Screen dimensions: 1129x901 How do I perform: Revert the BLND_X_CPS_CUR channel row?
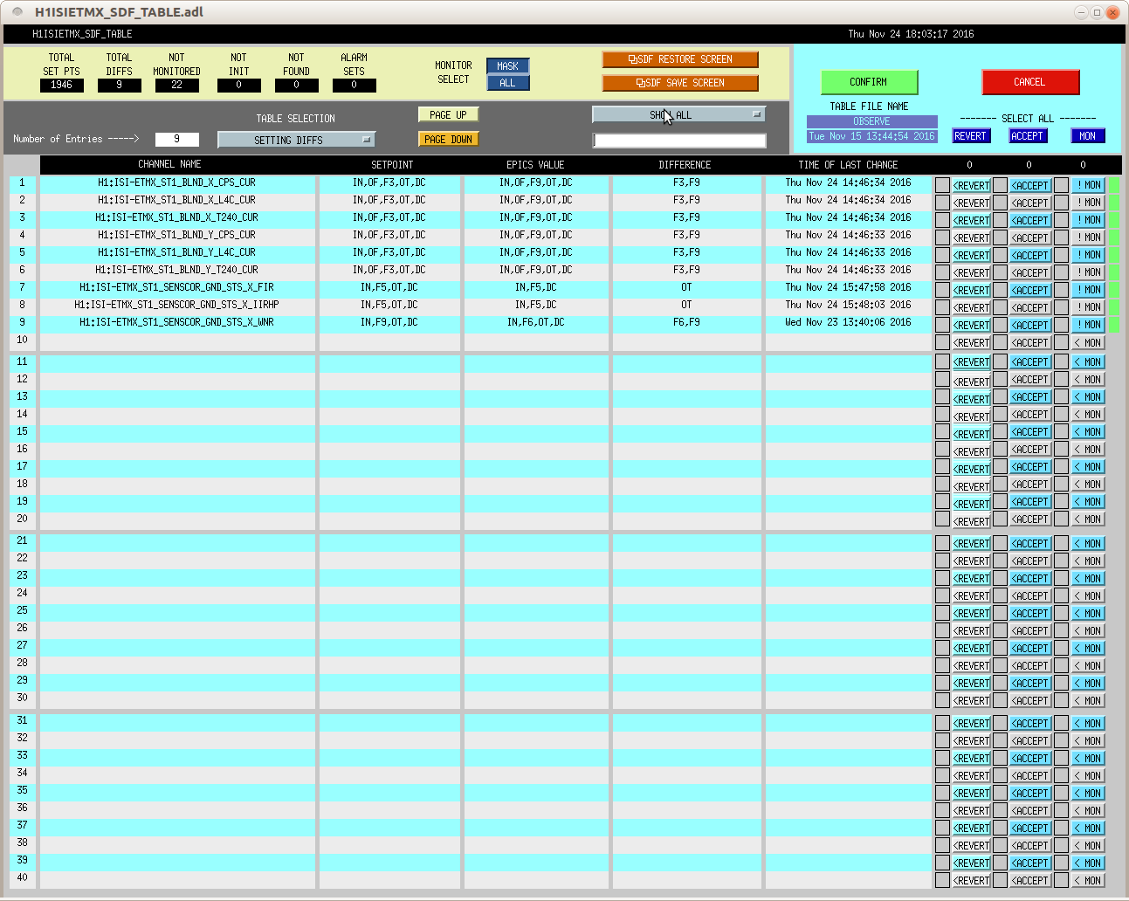[x=972, y=185]
